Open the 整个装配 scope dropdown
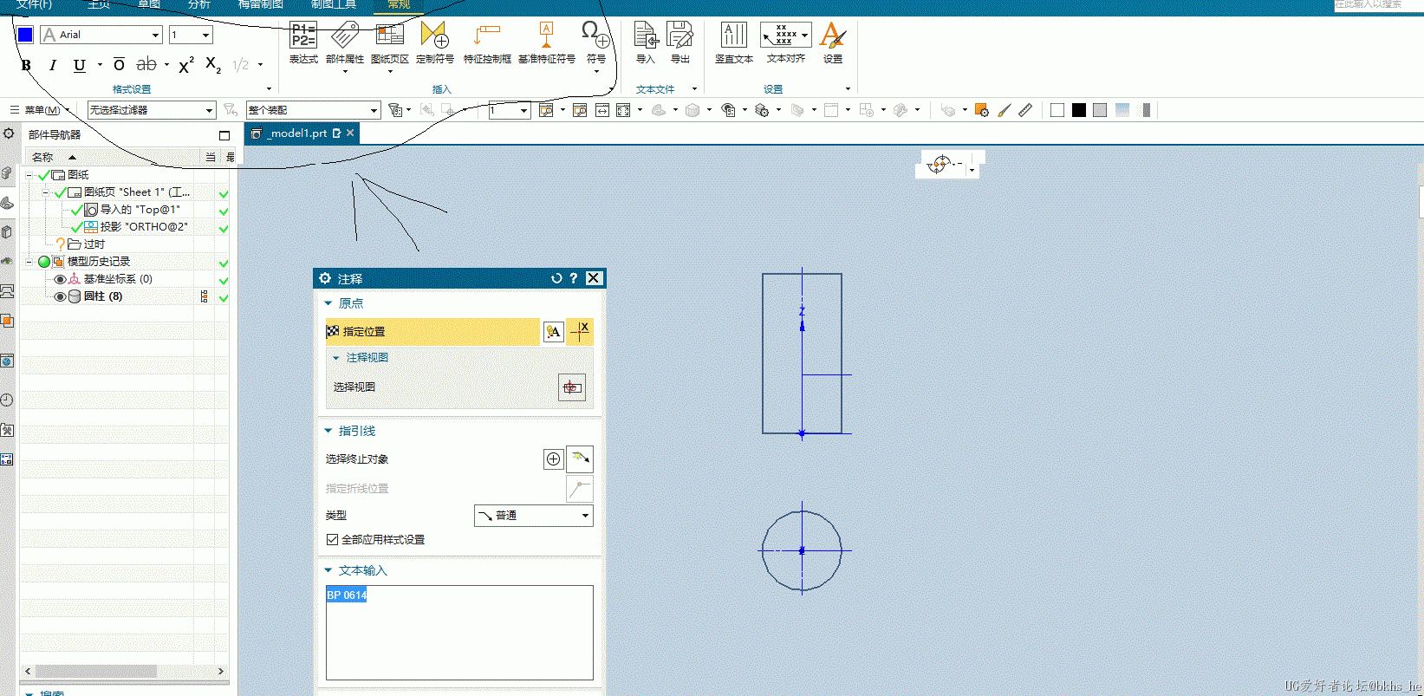 pos(374,110)
